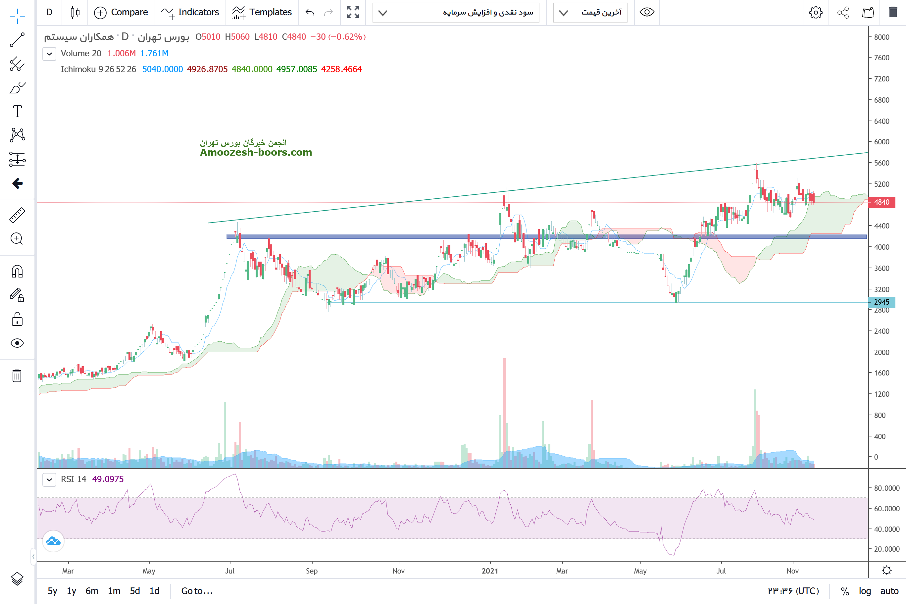906x604 pixels.
Task: Open the Indicators menu
Action: (190, 12)
